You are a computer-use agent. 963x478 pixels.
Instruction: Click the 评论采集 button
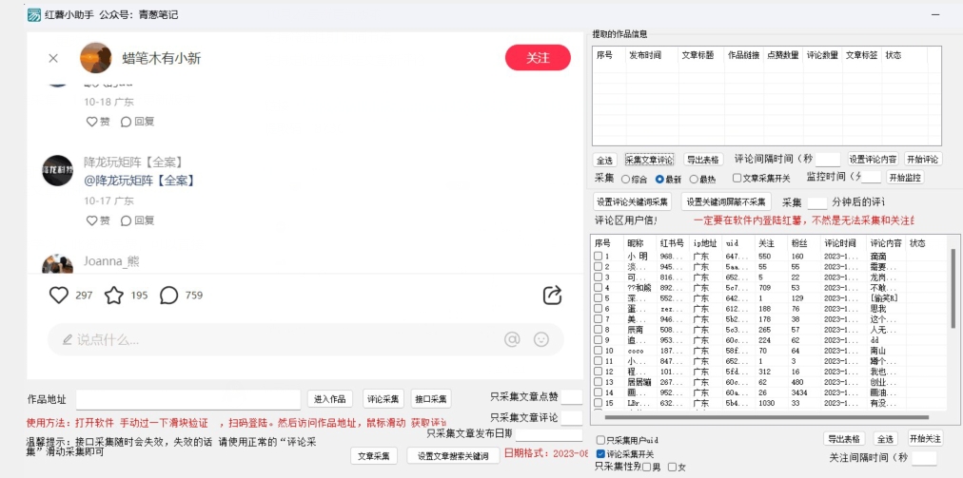click(x=383, y=399)
